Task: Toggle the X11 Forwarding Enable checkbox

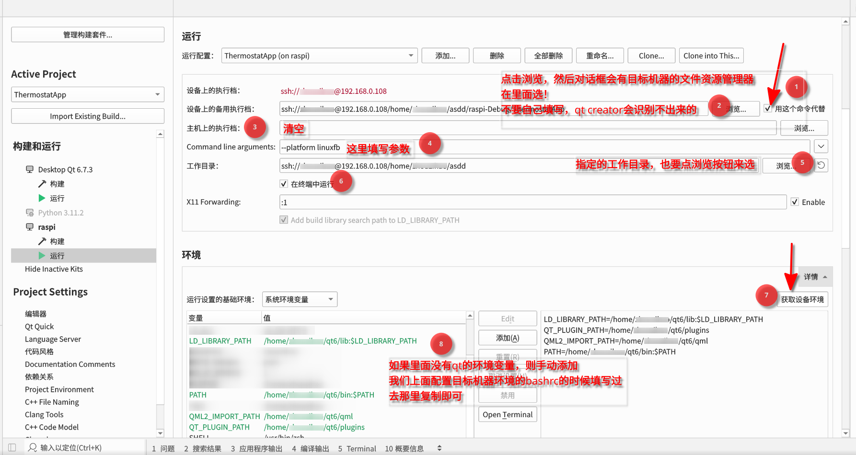Action: click(795, 202)
